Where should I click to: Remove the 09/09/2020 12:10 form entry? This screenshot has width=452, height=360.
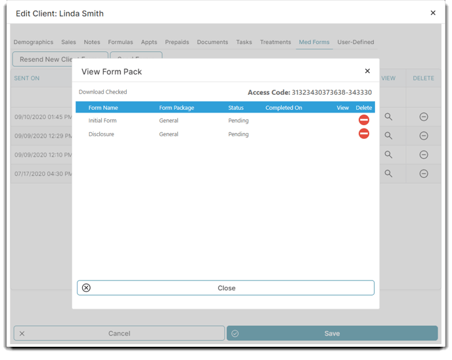(x=424, y=155)
